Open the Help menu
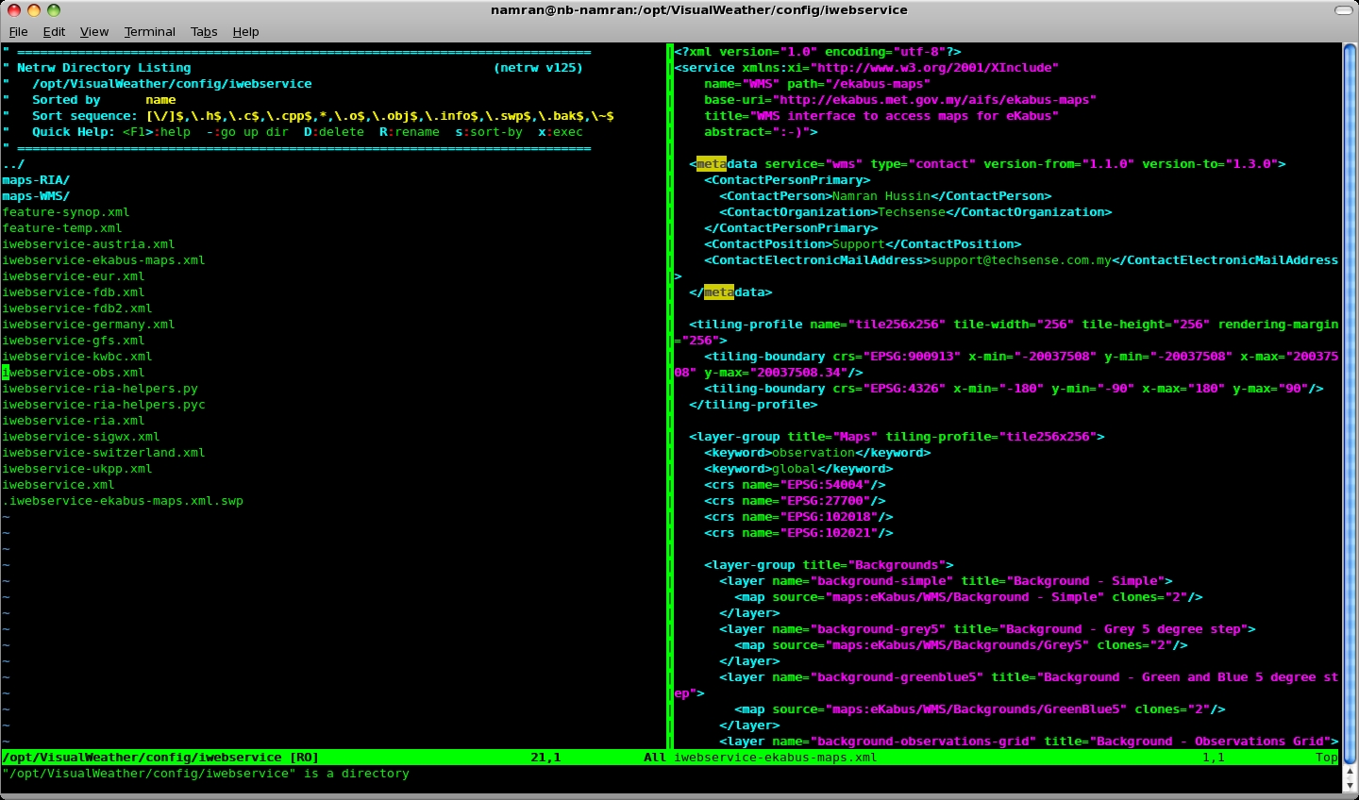Image resolution: width=1359 pixels, height=800 pixels. [x=245, y=31]
